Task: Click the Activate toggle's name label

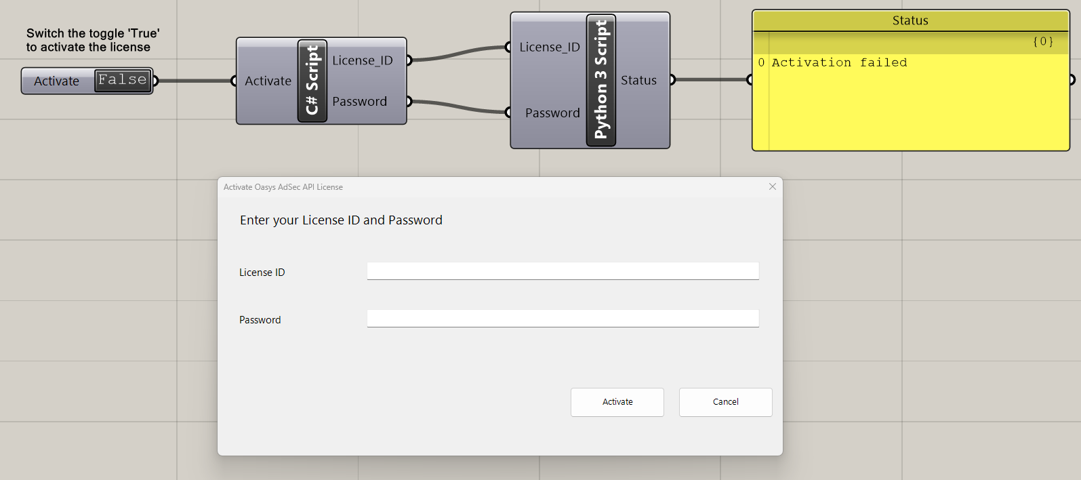Action: tap(57, 81)
